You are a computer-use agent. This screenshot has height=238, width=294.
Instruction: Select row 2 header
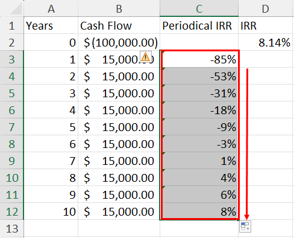11,42
